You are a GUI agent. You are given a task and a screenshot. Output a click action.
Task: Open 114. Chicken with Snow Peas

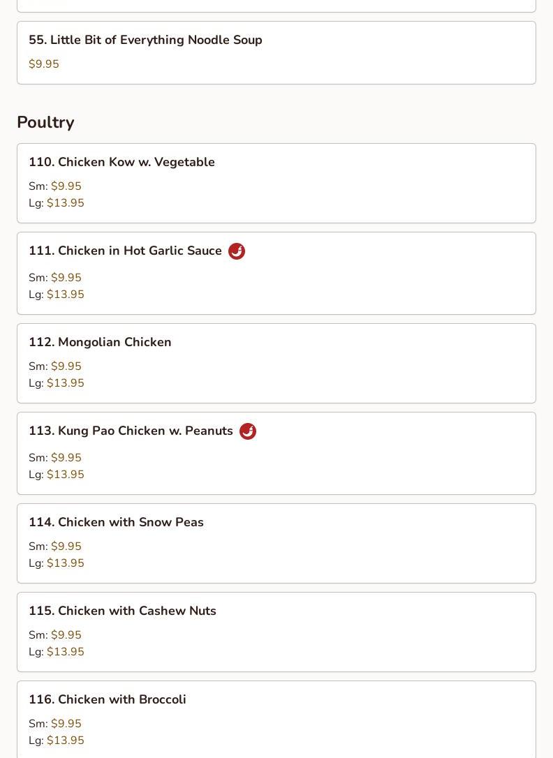[x=116, y=522]
